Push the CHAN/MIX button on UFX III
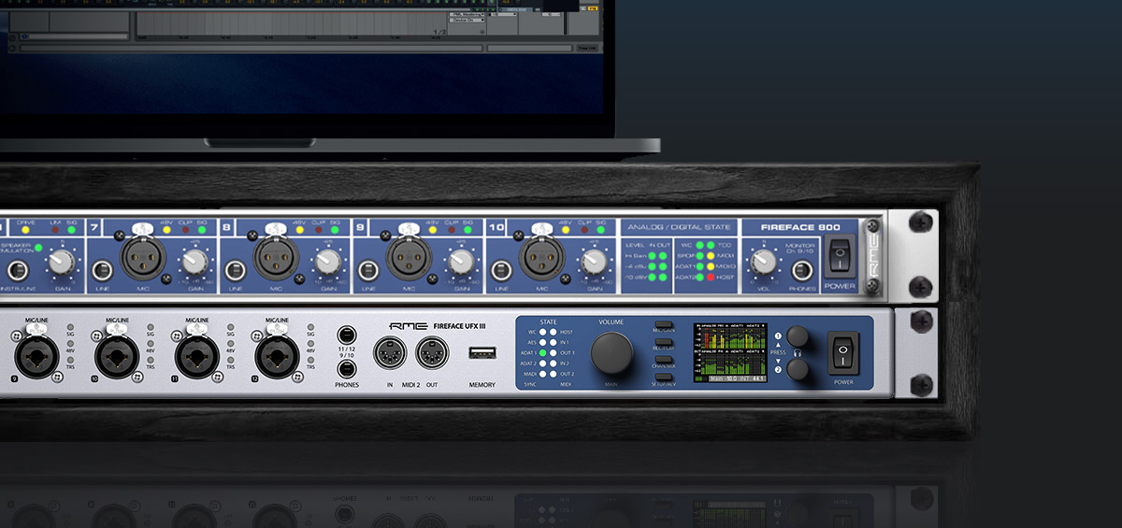This screenshot has width=1122, height=528. (665, 360)
